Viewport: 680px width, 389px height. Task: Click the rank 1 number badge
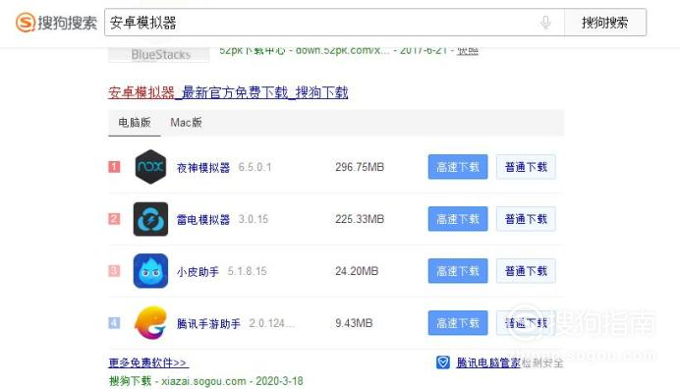114,167
